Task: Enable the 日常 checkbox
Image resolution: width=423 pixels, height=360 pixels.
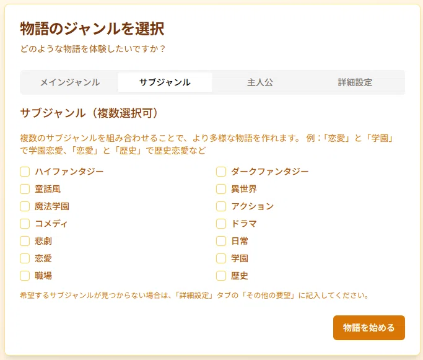Action: point(221,241)
